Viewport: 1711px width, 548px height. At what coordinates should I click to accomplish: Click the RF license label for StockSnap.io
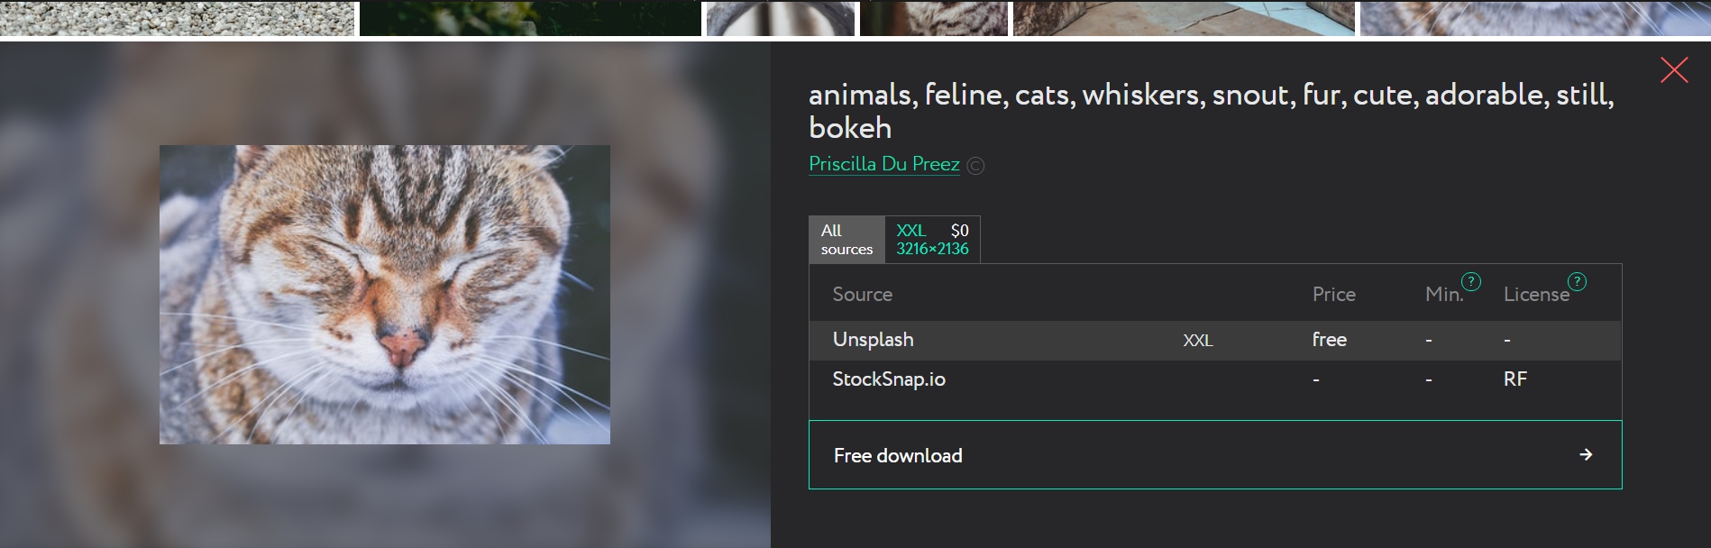1514,379
